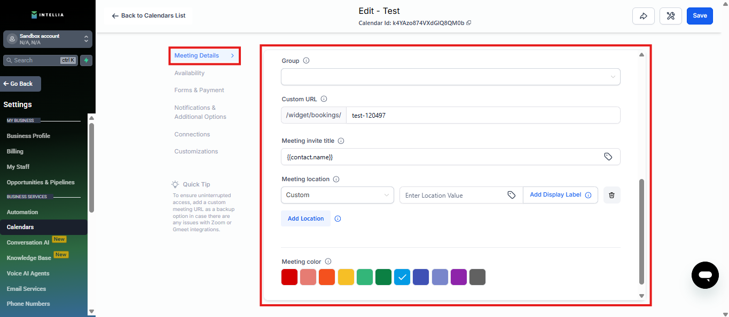729x317 pixels.
Task: Open the Forms & Payment tab
Action: (199, 90)
